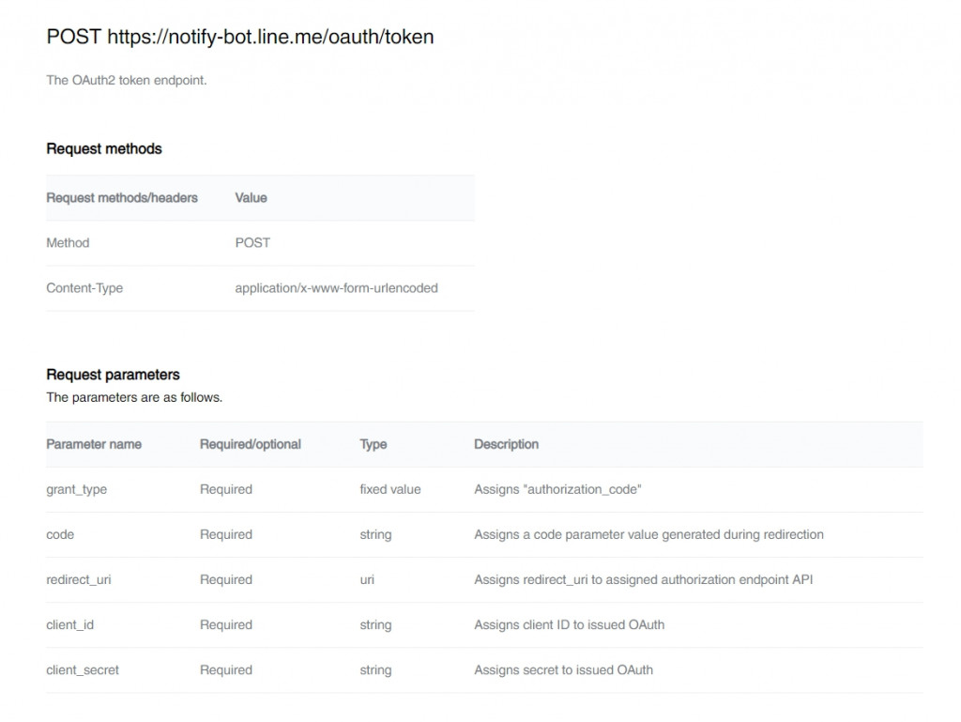
Task: Select the "Request methods/headers" column header
Action: [122, 198]
